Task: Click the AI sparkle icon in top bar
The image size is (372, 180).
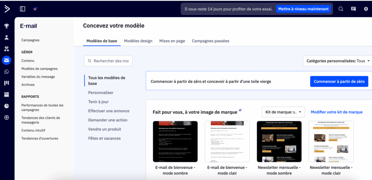Action: tap(35, 9)
